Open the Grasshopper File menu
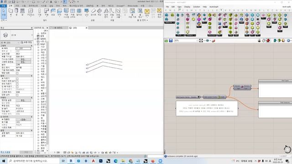 point(167,7)
